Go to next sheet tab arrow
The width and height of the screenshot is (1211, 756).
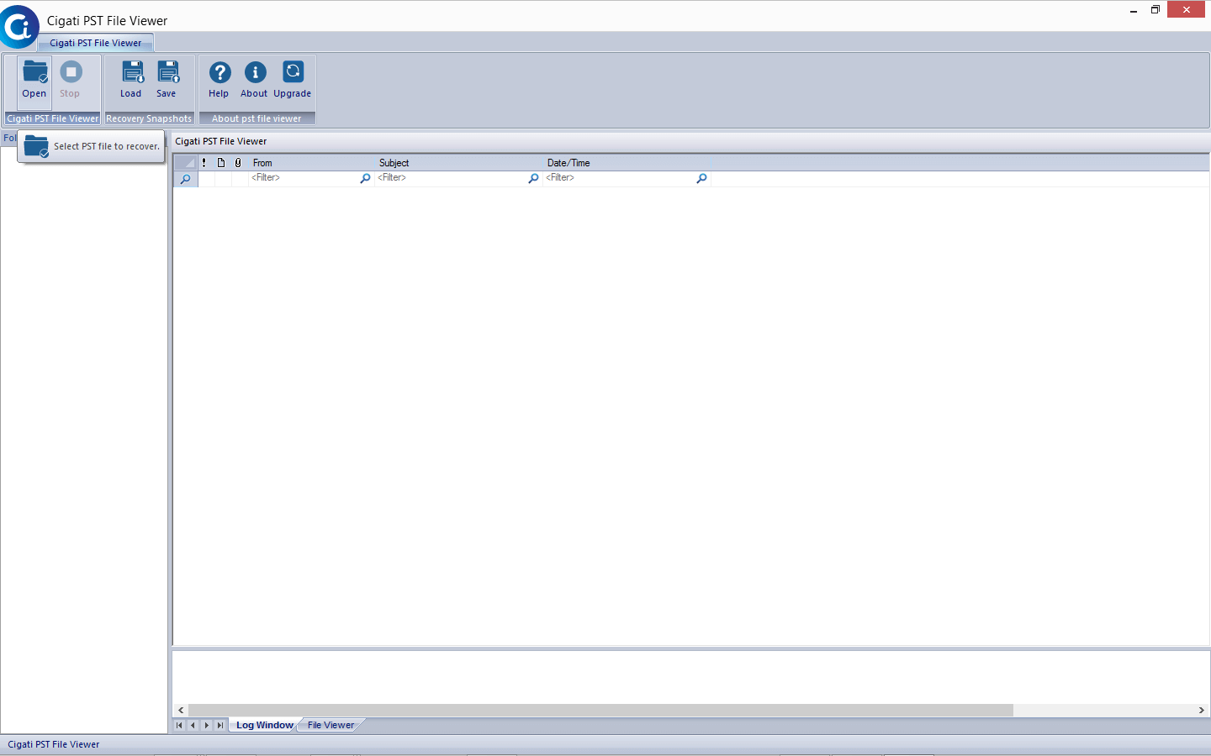[206, 725]
